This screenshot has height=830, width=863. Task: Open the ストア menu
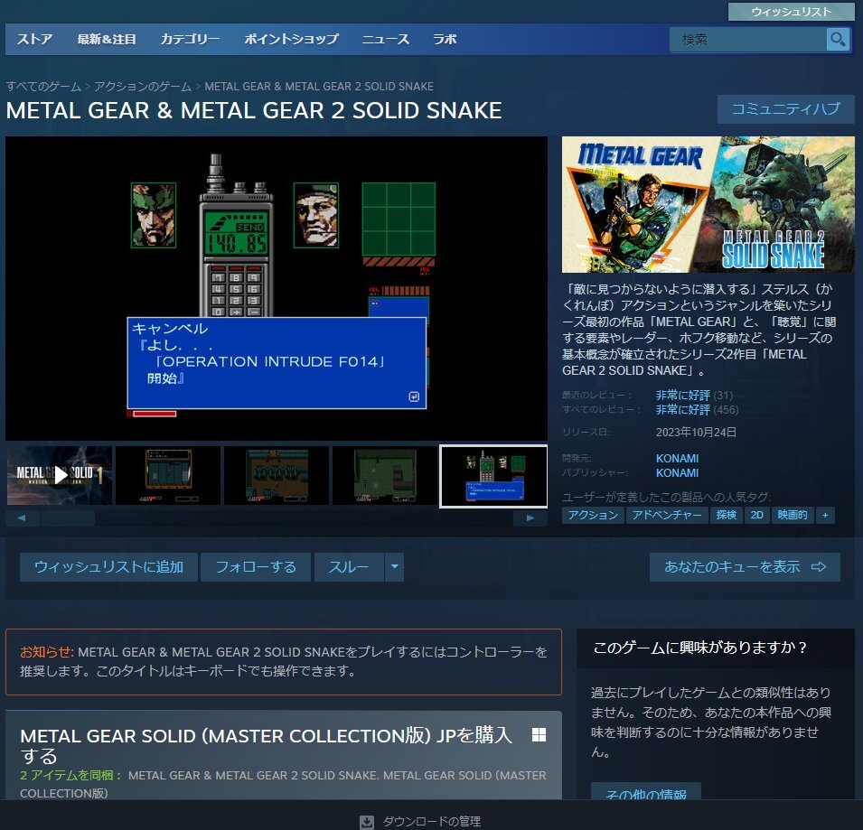click(34, 39)
